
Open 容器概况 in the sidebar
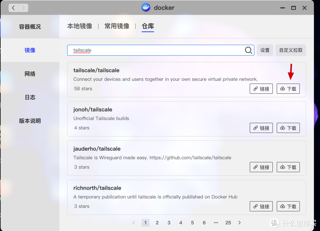pos(30,27)
